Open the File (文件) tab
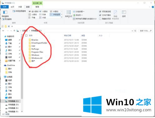The image size is (155, 118). 4,7
